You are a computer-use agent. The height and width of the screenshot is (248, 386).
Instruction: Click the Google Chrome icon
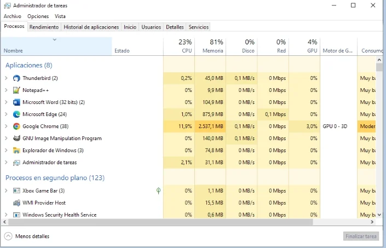tap(16, 126)
